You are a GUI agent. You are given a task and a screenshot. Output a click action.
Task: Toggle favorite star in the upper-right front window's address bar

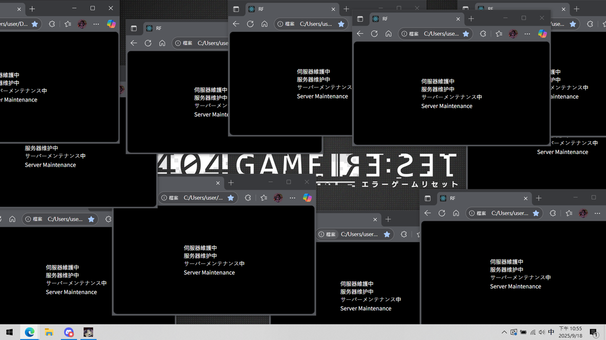(466, 34)
